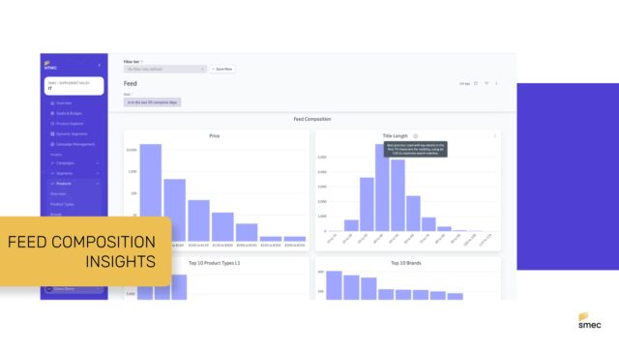The height and width of the screenshot is (348, 619).
Task: Edit the last 30 complete days date filter
Action: (153, 102)
